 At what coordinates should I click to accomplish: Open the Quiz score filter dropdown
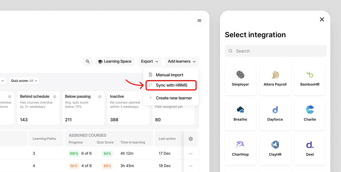(24, 81)
